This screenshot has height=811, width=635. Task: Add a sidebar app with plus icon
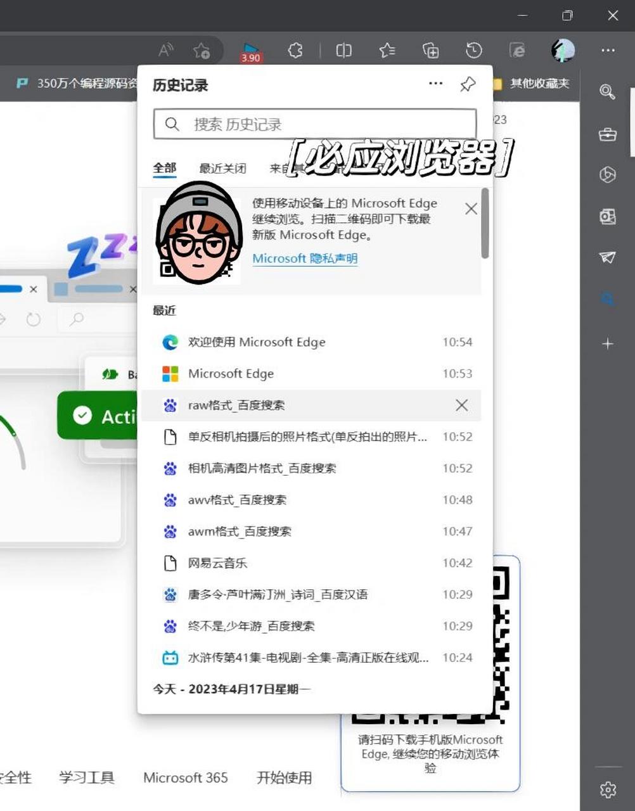[607, 343]
